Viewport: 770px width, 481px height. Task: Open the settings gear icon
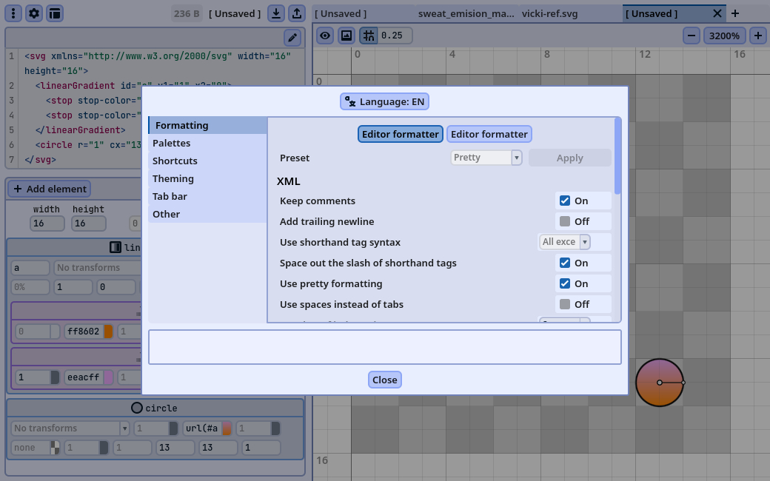point(34,13)
